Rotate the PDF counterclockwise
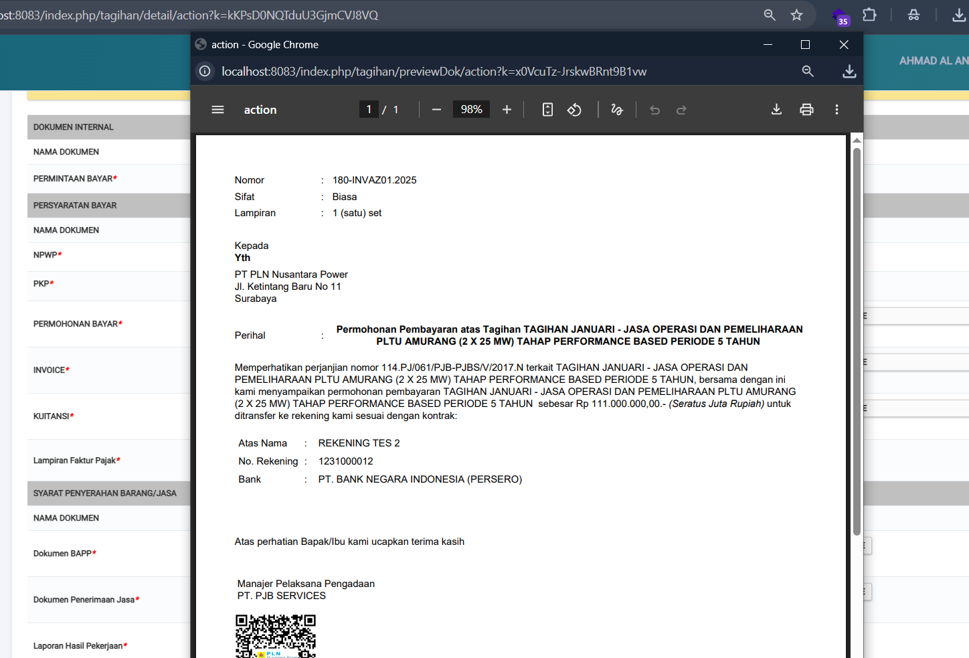 click(x=574, y=110)
